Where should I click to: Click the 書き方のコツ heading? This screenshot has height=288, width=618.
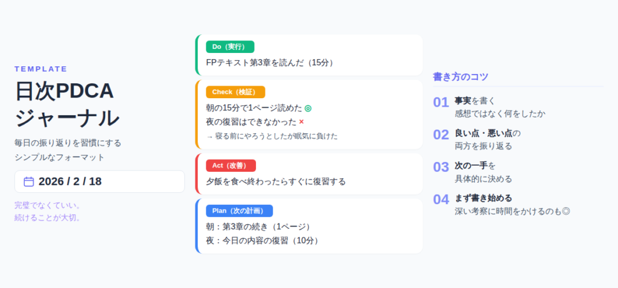pos(460,77)
